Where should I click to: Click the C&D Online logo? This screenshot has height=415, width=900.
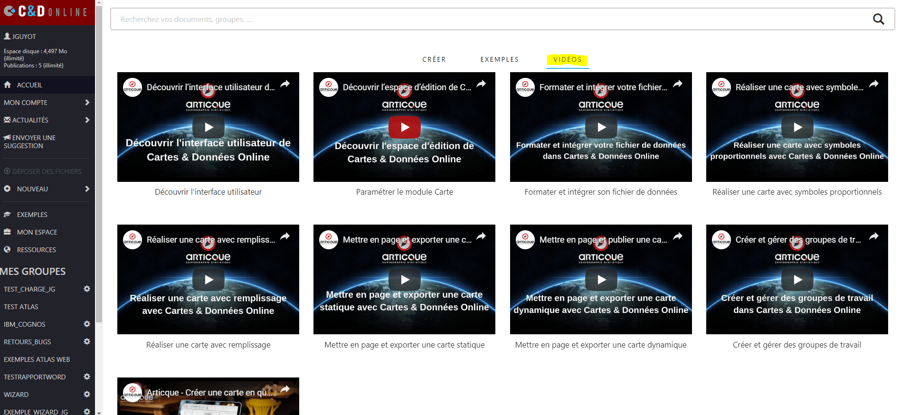(x=46, y=11)
